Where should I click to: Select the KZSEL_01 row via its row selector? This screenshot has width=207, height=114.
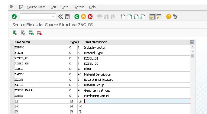pyautogui.click(x=12, y=58)
